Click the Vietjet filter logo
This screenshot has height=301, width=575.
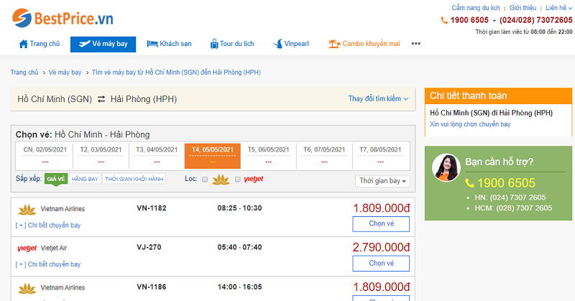[254, 180]
